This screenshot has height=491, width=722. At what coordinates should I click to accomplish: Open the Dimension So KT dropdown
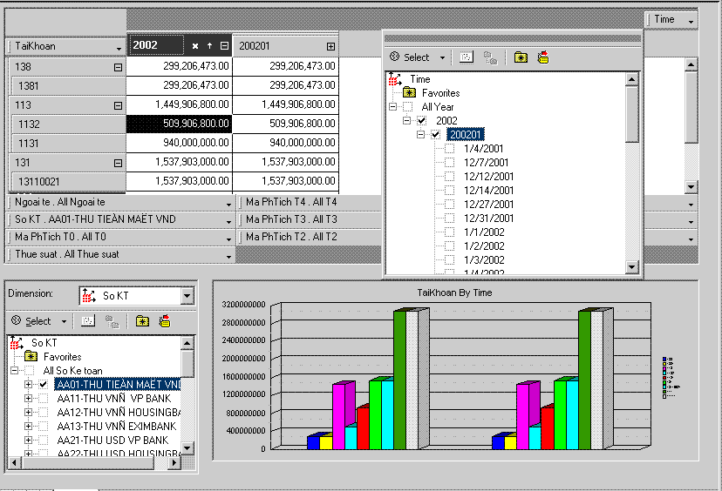coord(187,296)
